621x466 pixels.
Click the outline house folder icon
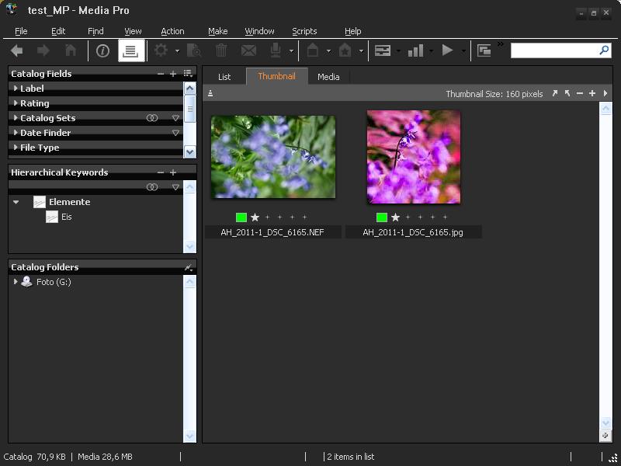point(313,50)
